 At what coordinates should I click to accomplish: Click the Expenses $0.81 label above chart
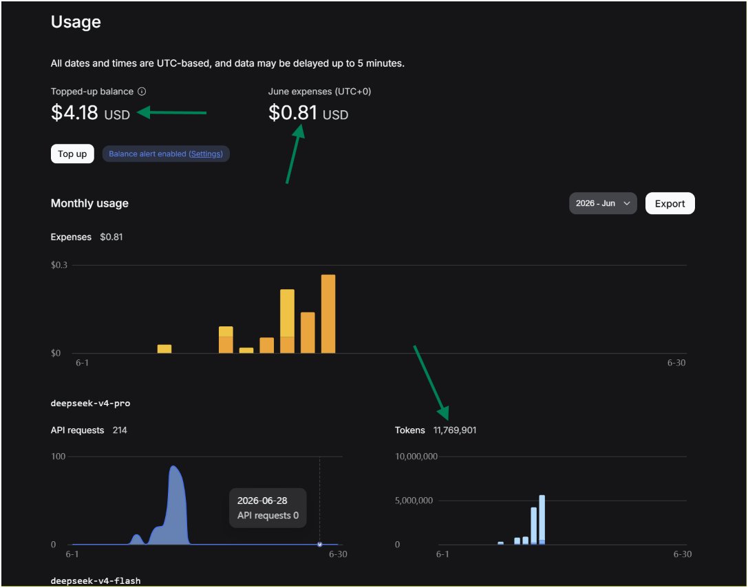point(87,237)
